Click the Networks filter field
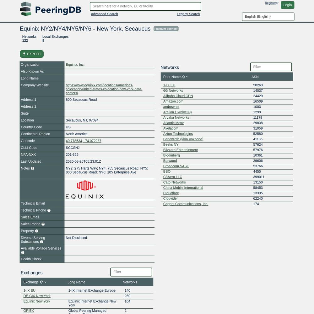 point(271,67)
